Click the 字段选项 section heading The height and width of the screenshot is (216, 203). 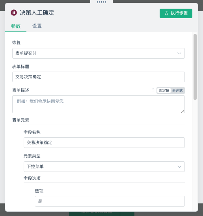[x=32, y=178]
